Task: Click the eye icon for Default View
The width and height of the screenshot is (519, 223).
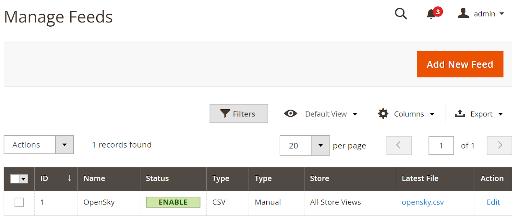Action: click(290, 113)
